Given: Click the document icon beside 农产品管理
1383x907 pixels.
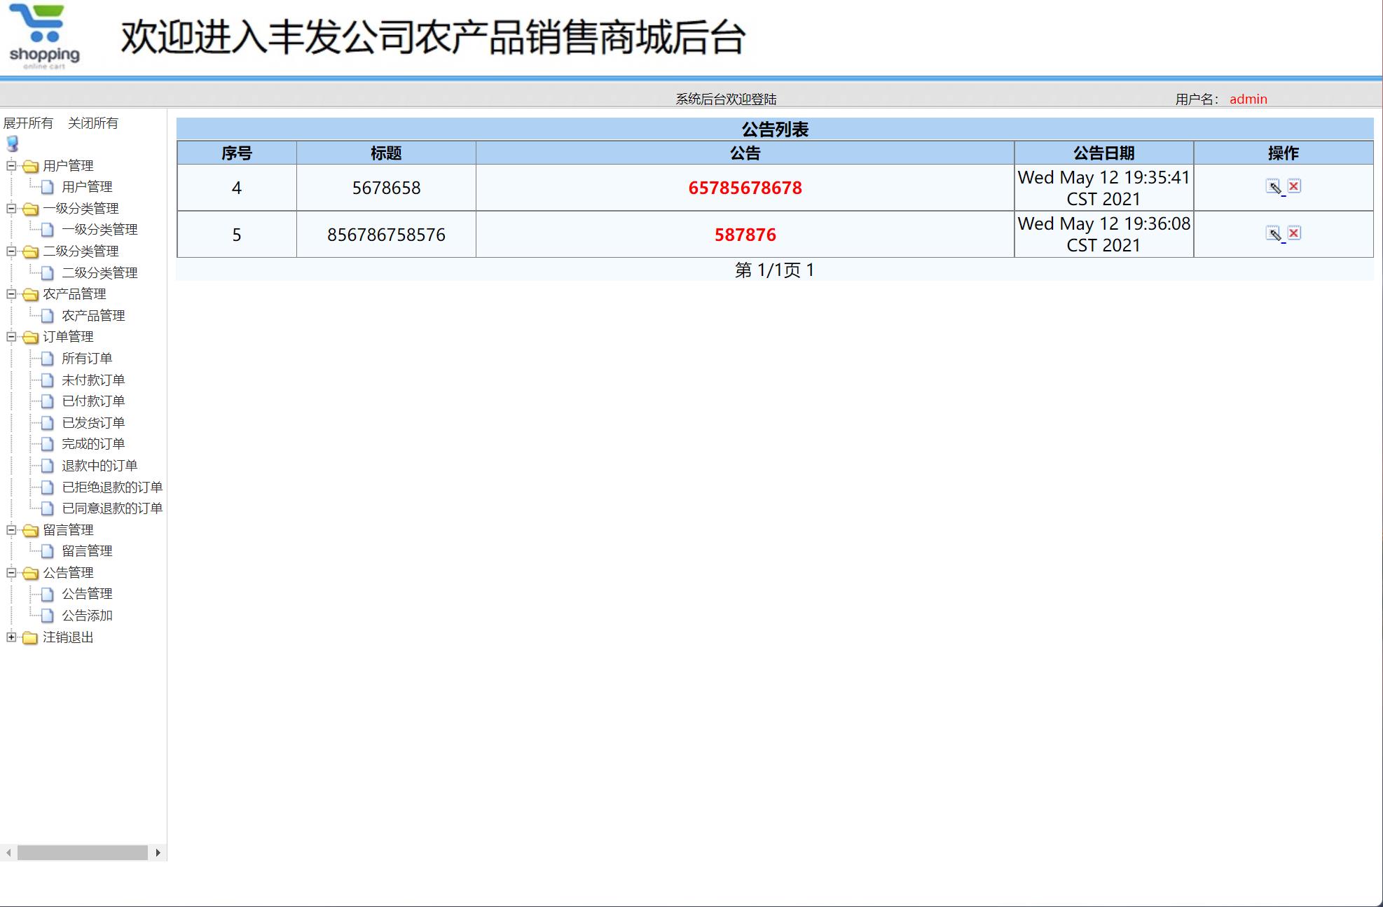Looking at the screenshot, I should pos(46,315).
